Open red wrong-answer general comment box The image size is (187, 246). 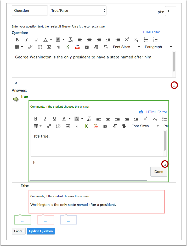tap(46, 220)
